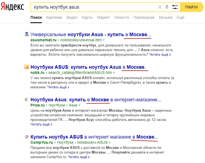205x163 pixels.
Task: Open the Переводчик tab
Action: [144, 17]
